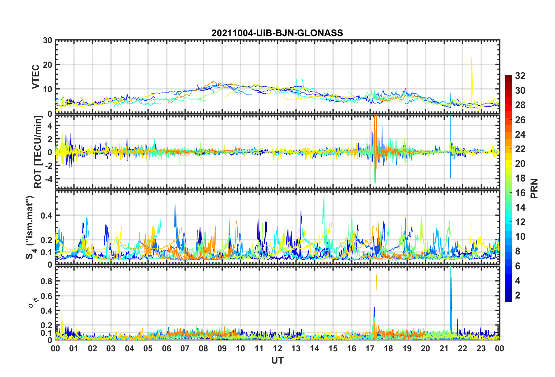
Task: Click VTEC axis tick label 20
Action: 47,65
